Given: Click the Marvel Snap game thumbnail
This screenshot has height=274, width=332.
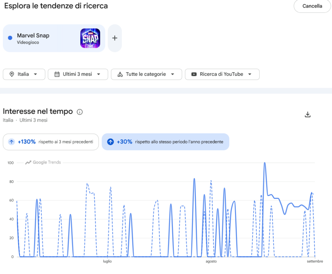Looking at the screenshot, I should tap(90, 38).
